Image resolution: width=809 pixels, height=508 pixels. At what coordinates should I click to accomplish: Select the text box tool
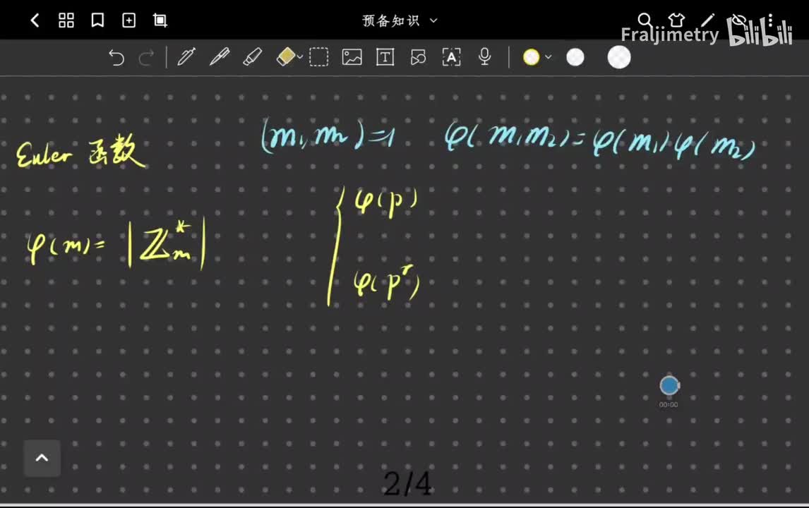coord(385,57)
